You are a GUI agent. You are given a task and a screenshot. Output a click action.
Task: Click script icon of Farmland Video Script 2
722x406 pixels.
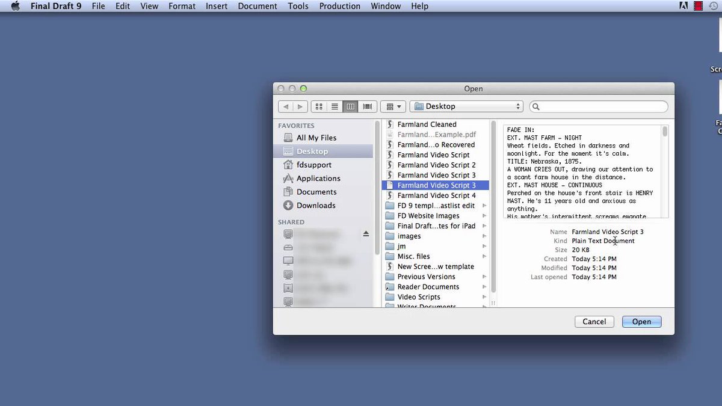(x=389, y=165)
